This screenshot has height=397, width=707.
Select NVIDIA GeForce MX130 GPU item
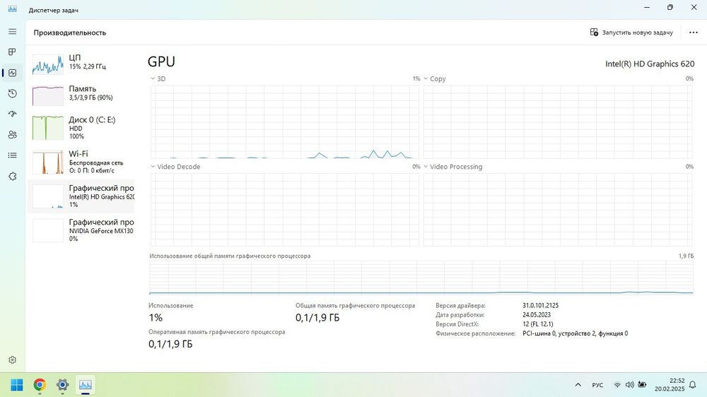[x=81, y=231]
